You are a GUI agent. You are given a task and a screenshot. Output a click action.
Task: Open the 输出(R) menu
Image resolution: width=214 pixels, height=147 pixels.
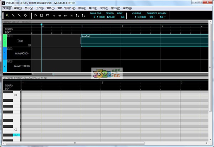[x=93, y=8]
